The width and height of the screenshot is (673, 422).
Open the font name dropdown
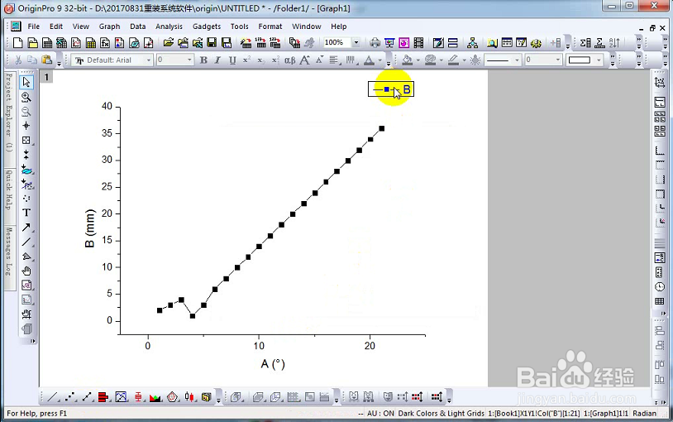(x=149, y=60)
